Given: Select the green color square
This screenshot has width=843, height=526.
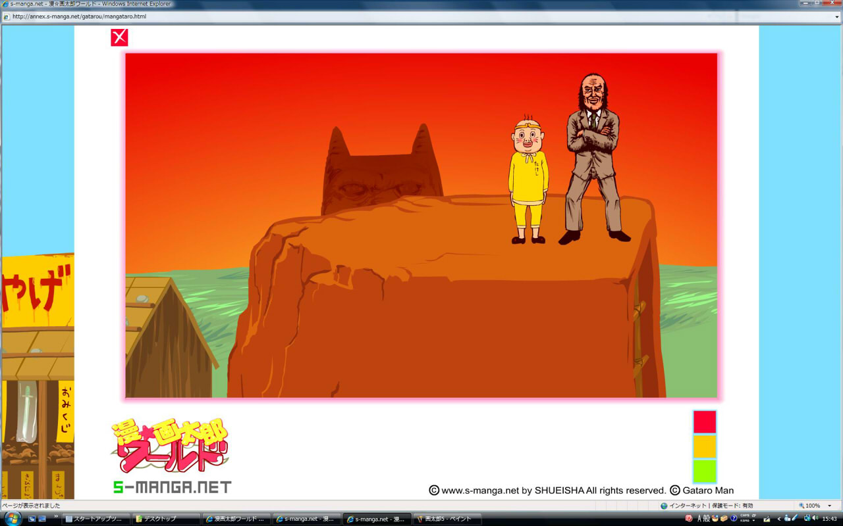Looking at the screenshot, I should (704, 471).
